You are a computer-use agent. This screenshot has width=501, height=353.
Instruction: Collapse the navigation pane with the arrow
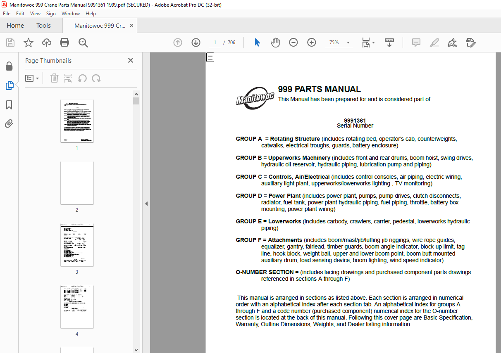point(146,204)
